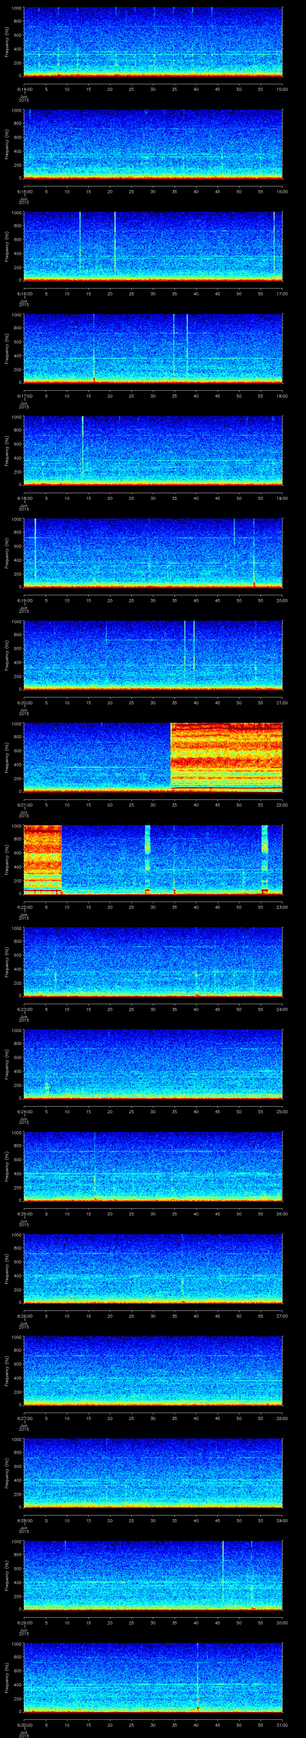Select the 25:00 end time label
This screenshot has height=1738, width=306.
tap(282, 1111)
